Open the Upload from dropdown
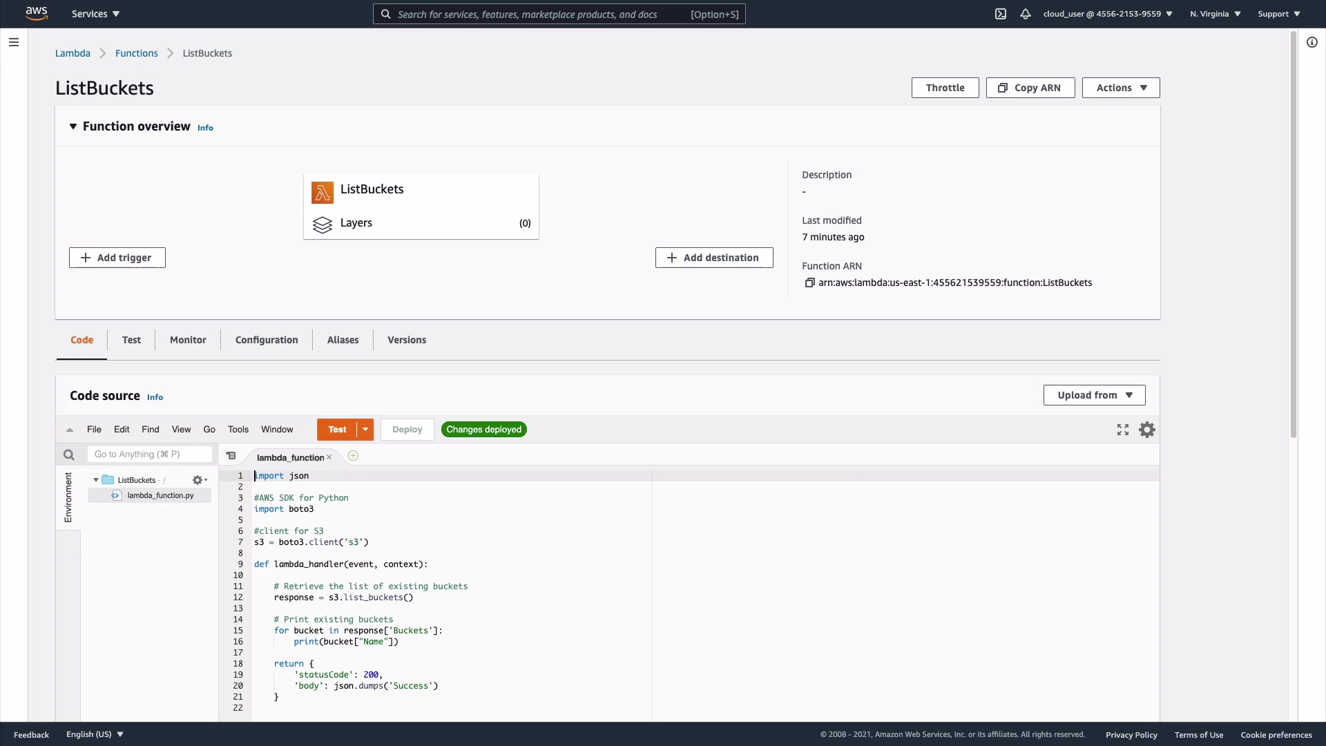Viewport: 1326px width, 746px height. point(1094,395)
